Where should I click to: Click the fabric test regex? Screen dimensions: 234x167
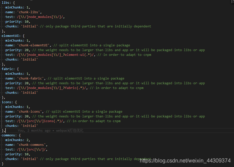(52, 88)
